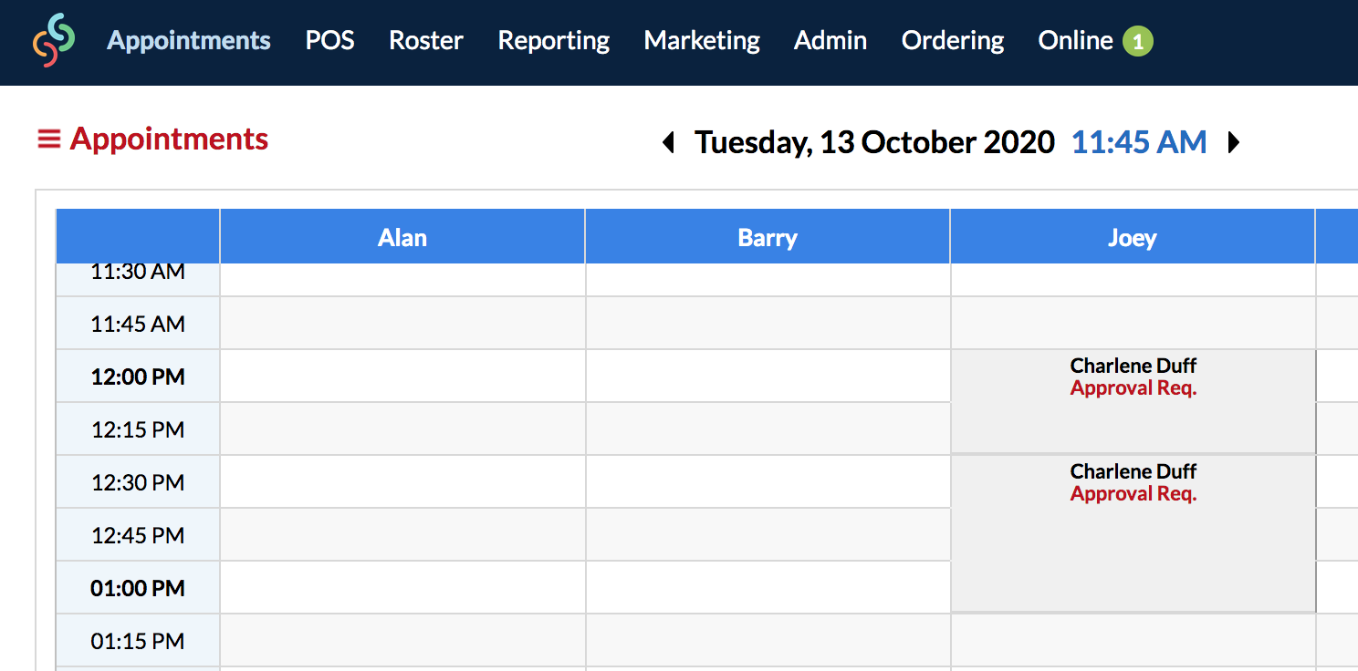Viewport: 1358px width, 671px height.
Task: Select the 01:00 PM time label
Action: [136, 587]
